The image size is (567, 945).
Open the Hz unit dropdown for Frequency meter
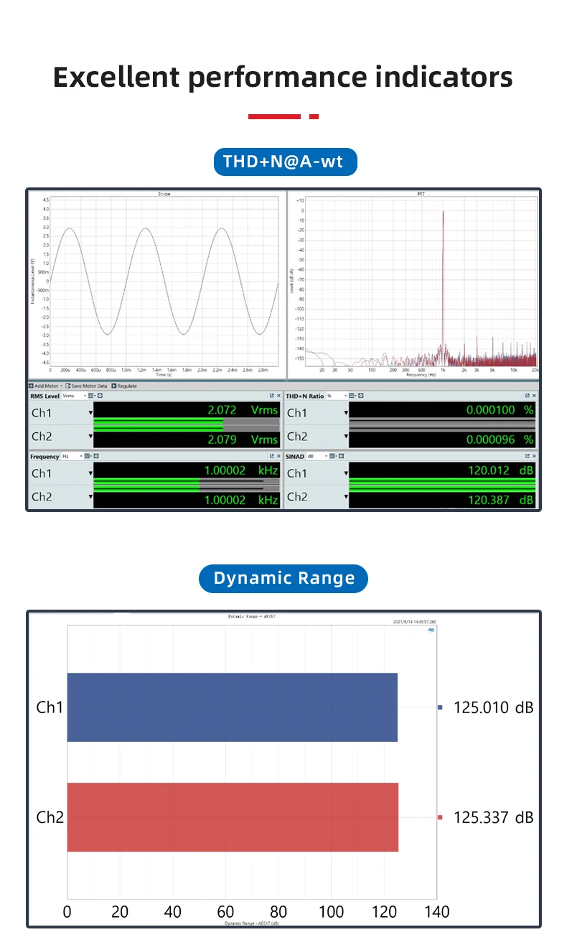[x=72, y=456]
